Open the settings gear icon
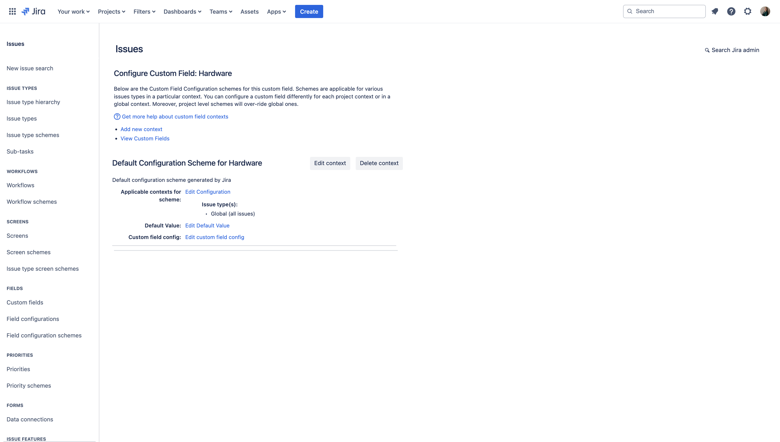The width and height of the screenshot is (780, 442). click(748, 11)
